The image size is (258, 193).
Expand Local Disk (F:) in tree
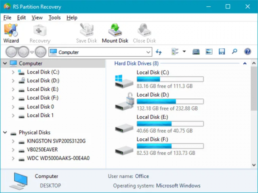13,98
